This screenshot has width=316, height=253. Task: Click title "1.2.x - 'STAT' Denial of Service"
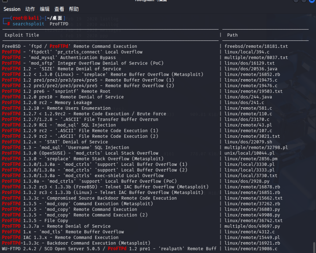(65, 142)
